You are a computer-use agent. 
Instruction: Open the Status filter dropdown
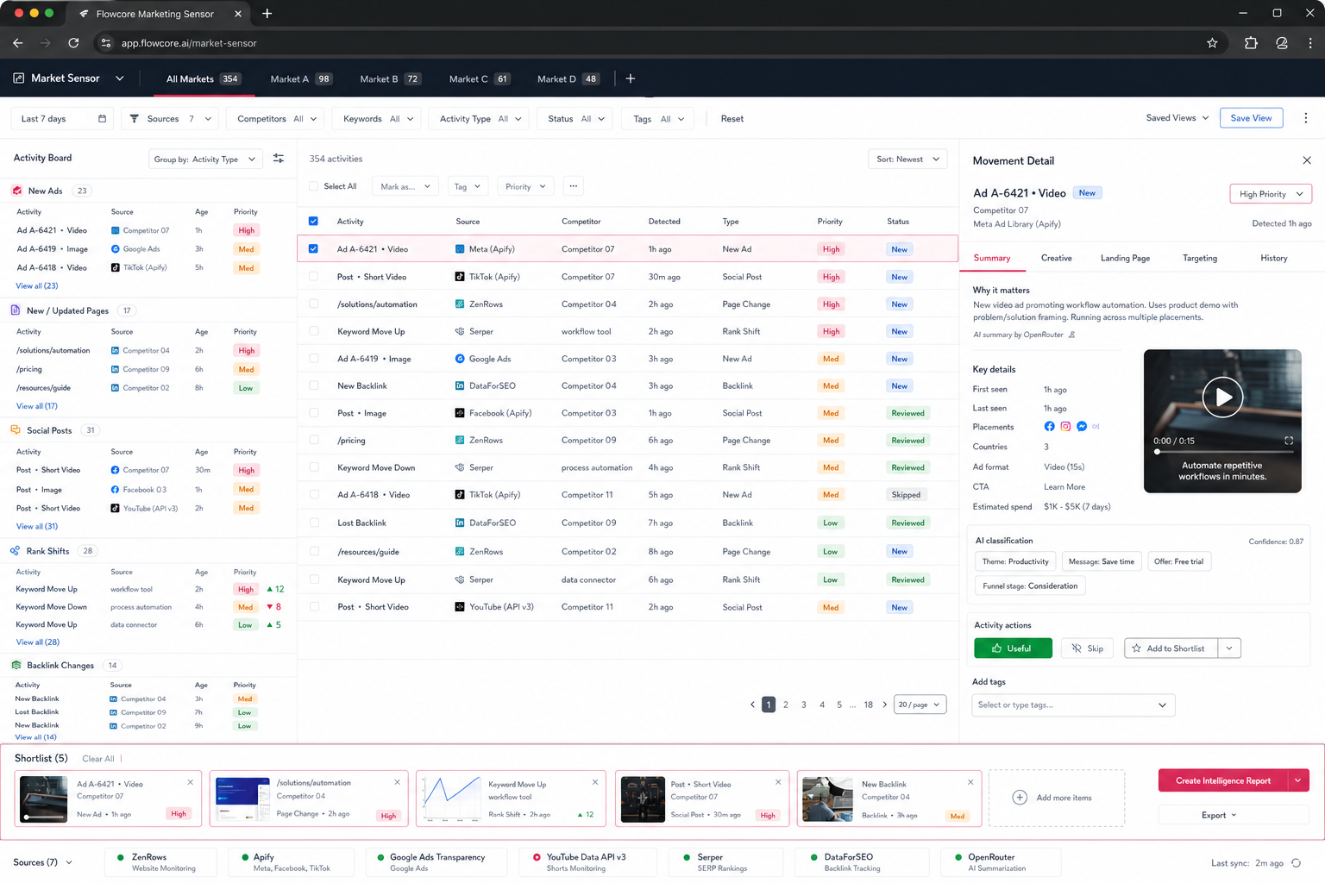(x=575, y=119)
